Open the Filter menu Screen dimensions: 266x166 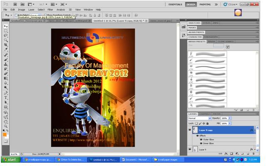50,10
